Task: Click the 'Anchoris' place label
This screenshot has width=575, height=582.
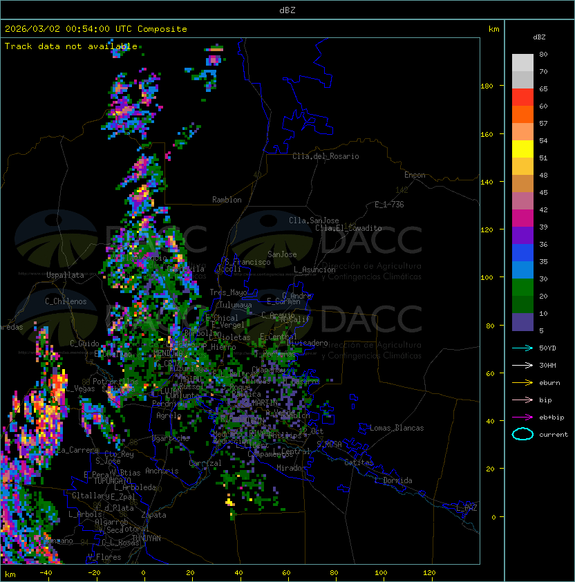Action: [x=162, y=471]
